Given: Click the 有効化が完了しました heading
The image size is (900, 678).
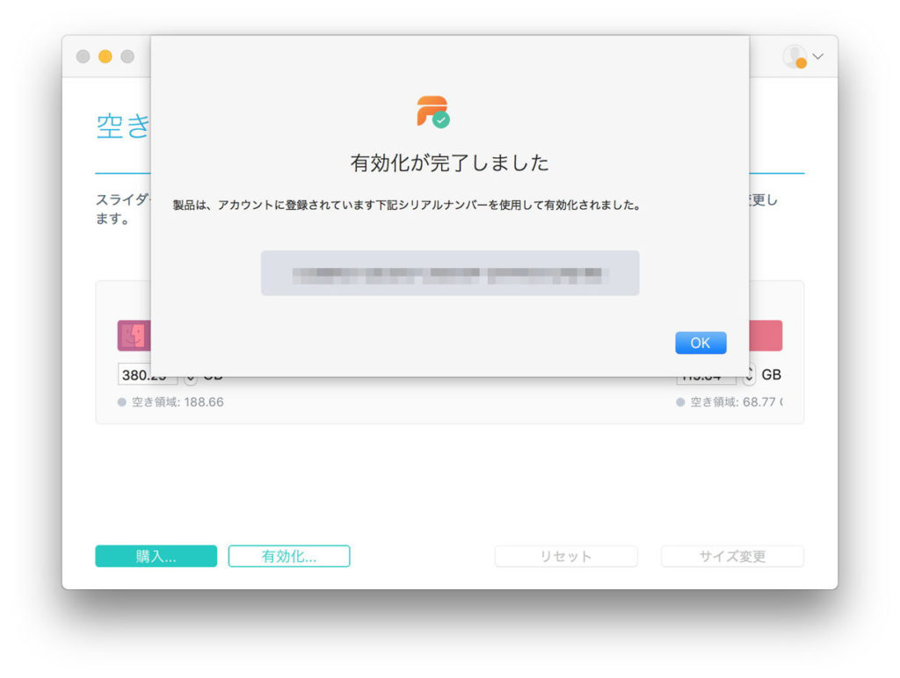Looking at the screenshot, I should coord(450,162).
